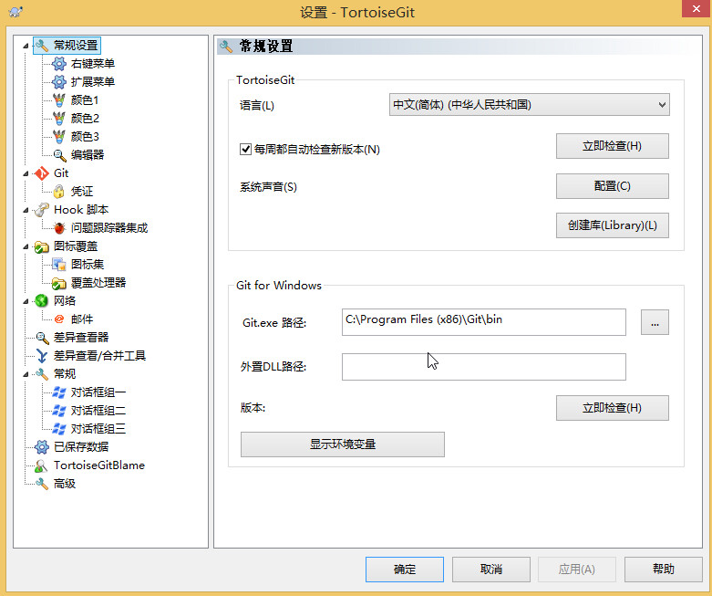This screenshot has width=712, height=596.
Task: Click 立即检查(H) next to 版本
Action: 612,408
